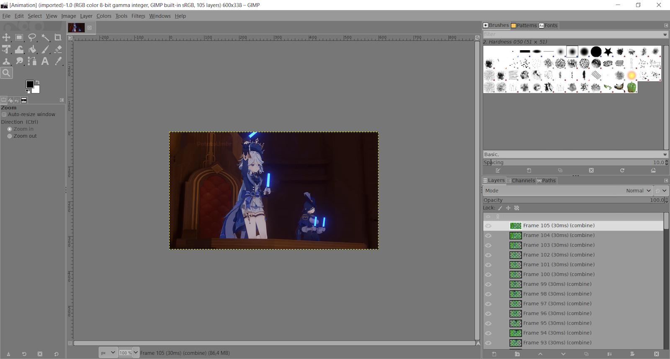Screen dimensions: 670x359
Task: Enable Auto-resize window checkbox
Action: point(4,115)
